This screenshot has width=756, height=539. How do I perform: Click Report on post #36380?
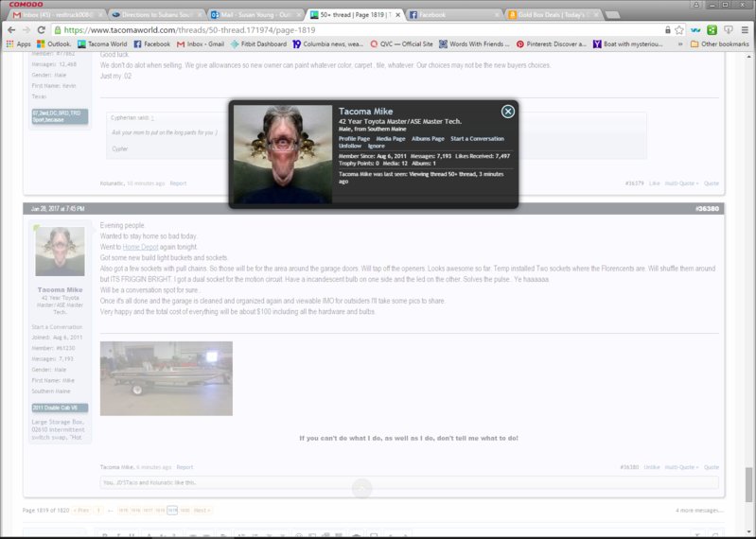185,467
